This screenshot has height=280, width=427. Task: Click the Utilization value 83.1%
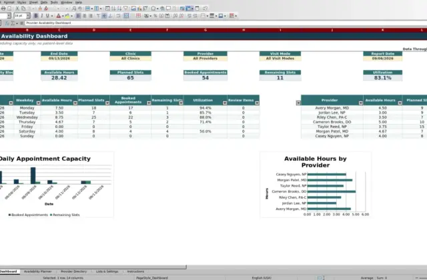pyautogui.click(x=382, y=78)
